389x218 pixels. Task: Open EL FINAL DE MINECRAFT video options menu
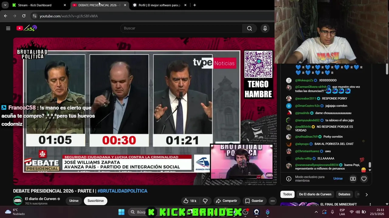pyautogui.click(x=370, y=204)
